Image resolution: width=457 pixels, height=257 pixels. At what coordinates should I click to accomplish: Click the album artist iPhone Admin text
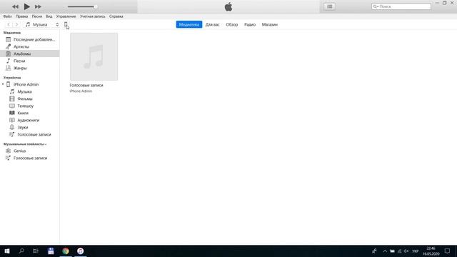pyautogui.click(x=81, y=91)
